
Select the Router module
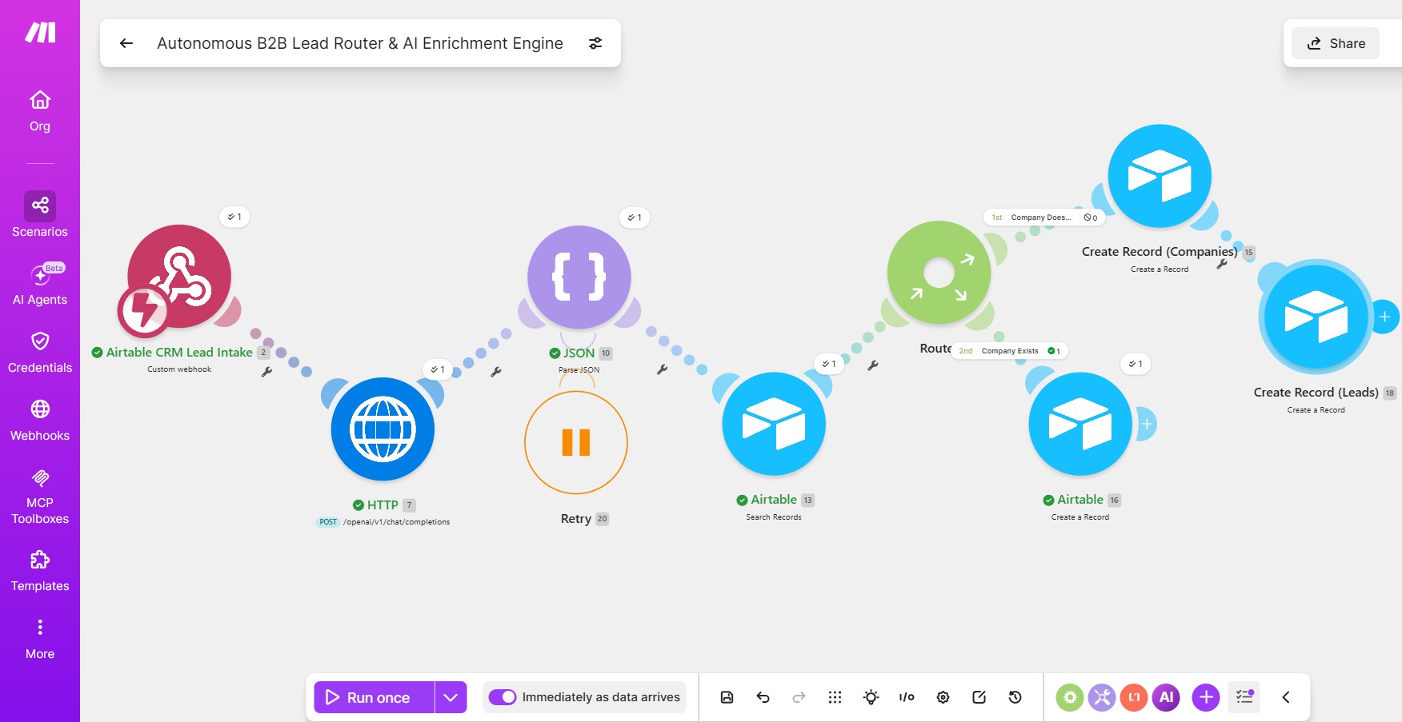pyautogui.click(x=939, y=273)
